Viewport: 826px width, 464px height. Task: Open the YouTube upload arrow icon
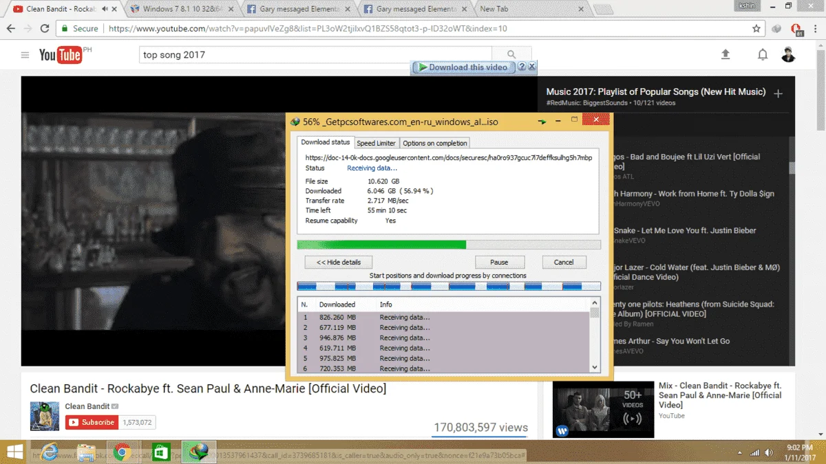click(x=725, y=55)
